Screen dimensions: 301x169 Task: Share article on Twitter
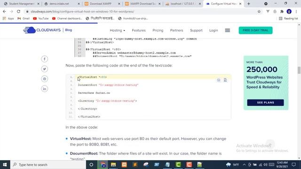[x=45, y=69]
